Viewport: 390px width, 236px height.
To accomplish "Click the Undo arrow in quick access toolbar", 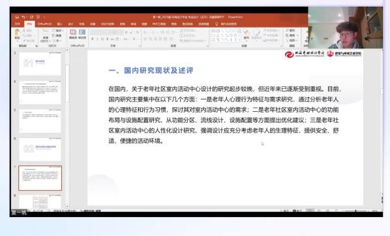I will click(x=23, y=17).
